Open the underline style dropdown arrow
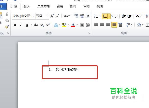Screen dimensions: 149x108 31,25
